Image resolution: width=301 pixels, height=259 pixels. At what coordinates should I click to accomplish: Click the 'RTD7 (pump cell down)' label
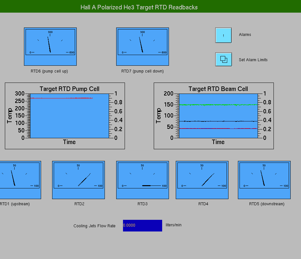pos(142,71)
